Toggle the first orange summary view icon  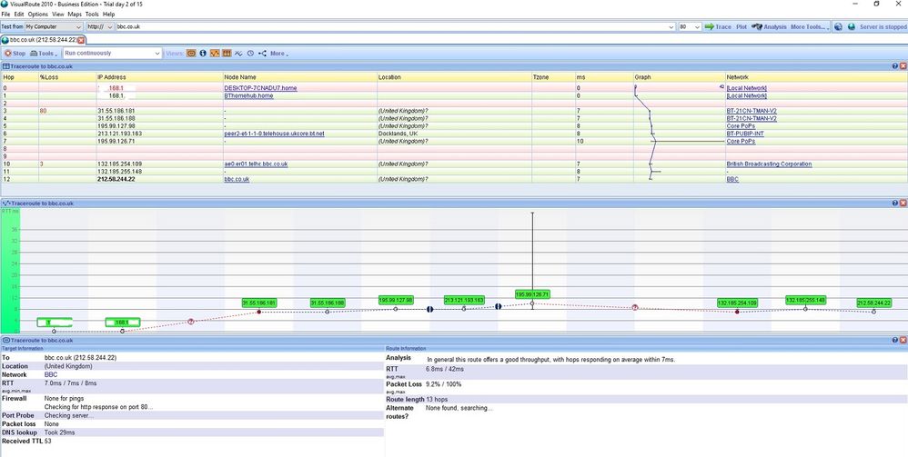[191, 54]
